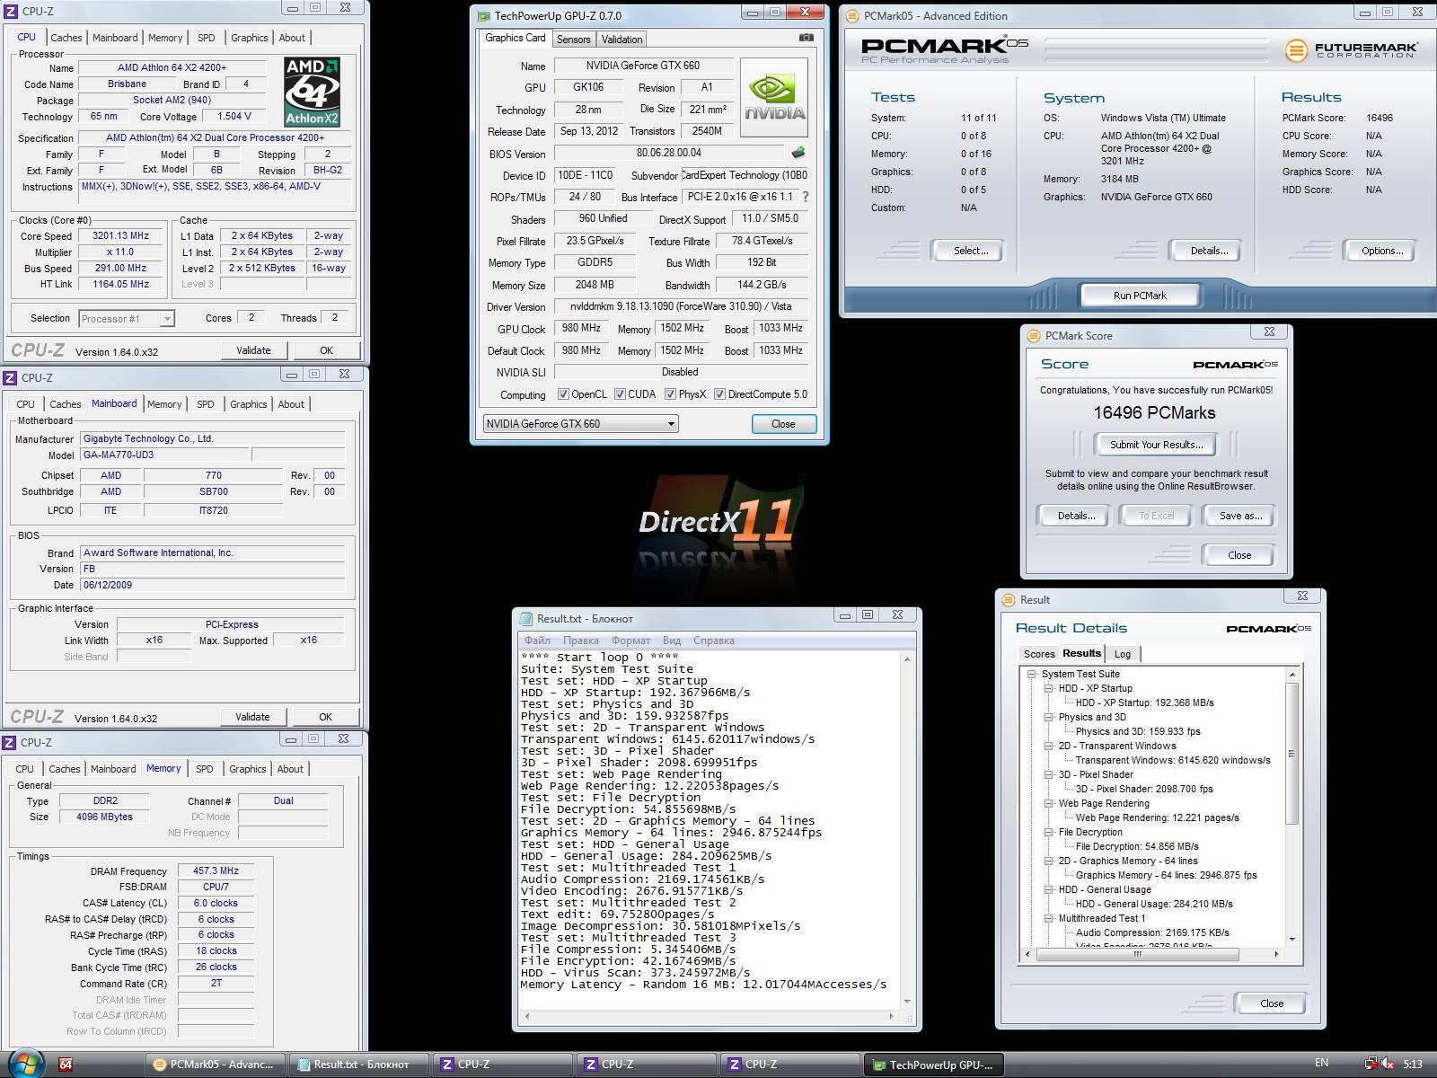Open the Processor #1 selection dropdown
This screenshot has height=1078, width=1437.
[x=127, y=318]
